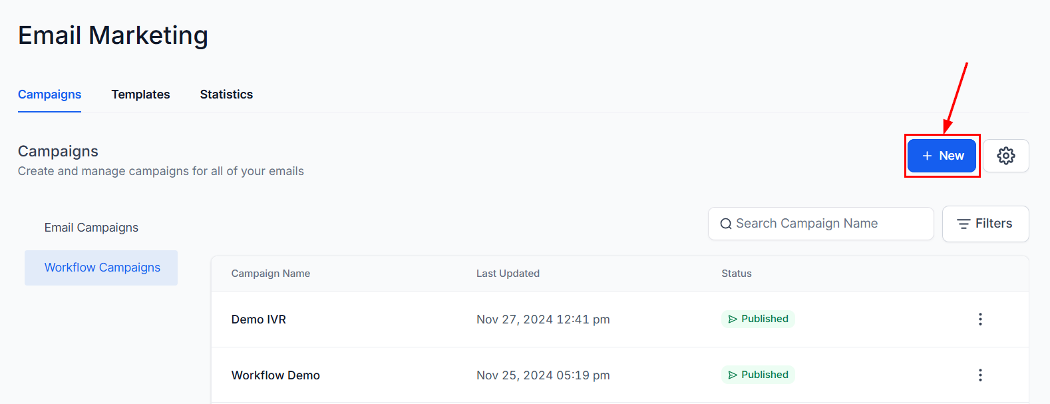1050x404 pixels.
Task: Select Email Campaigns in the sidebar
Action: pos(91,228)
